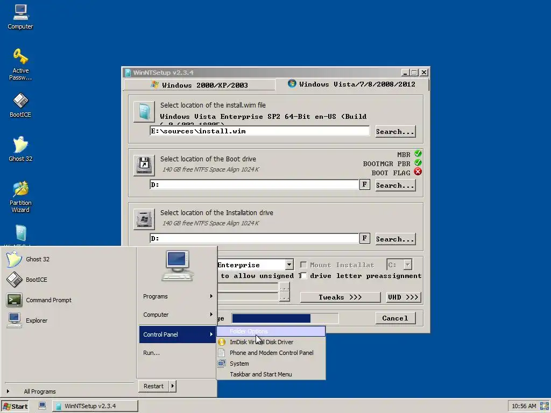Launch Command Prompt from Start menu
The image size is (551, 413).
click(x=39, y=300)
